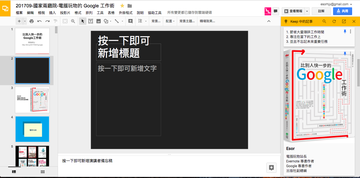
Task: Open Keep in a new window
Action: (344, 21)
